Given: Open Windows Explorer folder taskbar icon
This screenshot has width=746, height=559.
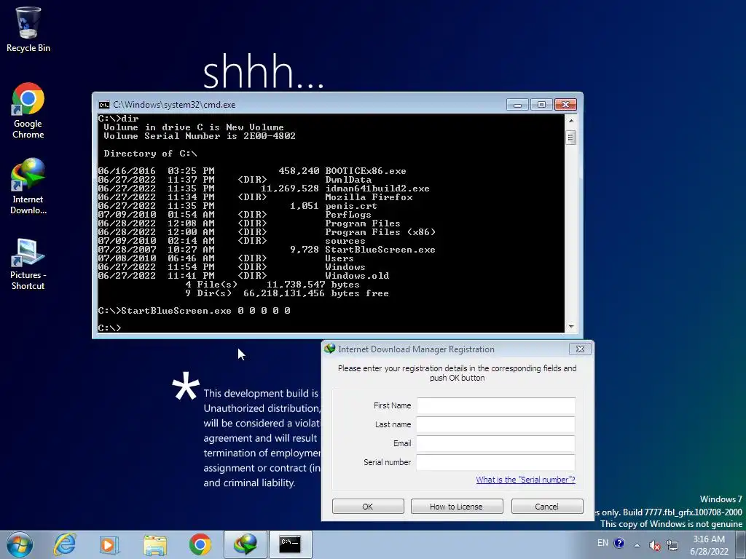Looking at the screenshot, I should pyautogui.click(x=155, y=544).
